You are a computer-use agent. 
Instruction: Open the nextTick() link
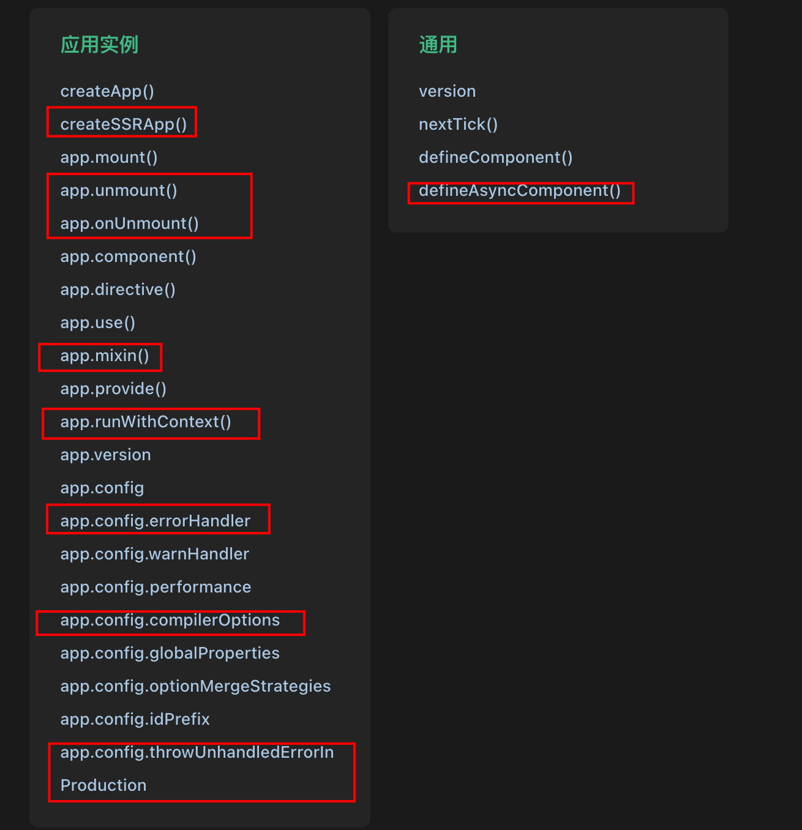[459, 124]
